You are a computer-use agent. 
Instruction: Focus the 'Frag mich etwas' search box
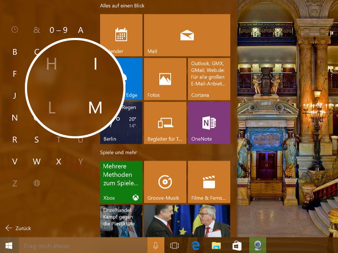pyautogui.click(x=83, y=245)
